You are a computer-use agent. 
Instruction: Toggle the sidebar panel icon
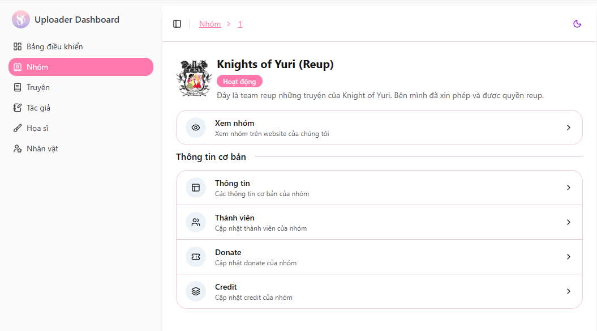(177, 24)
